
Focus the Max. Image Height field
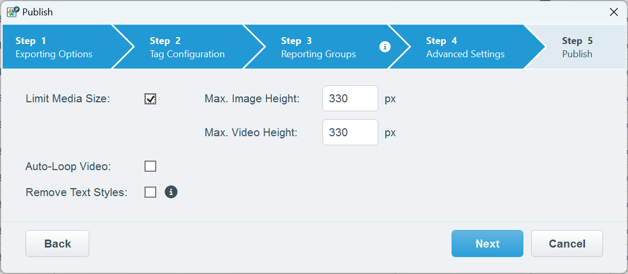point(350,99)
